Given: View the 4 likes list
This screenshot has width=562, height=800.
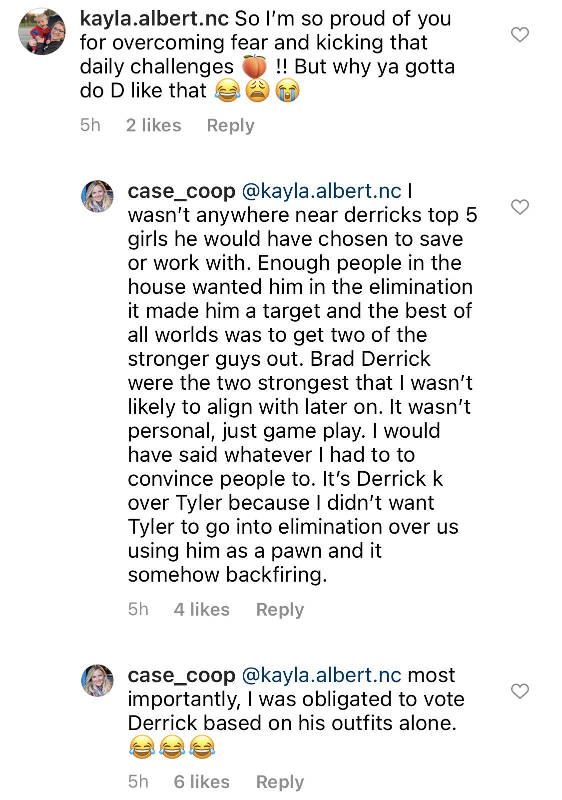Looking at the screenshot, I should pyautogui.click(x=202, y=609).
